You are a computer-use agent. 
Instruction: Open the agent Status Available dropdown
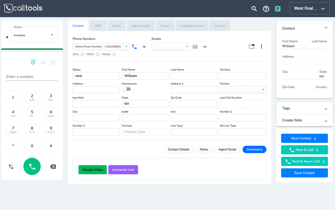34,34
